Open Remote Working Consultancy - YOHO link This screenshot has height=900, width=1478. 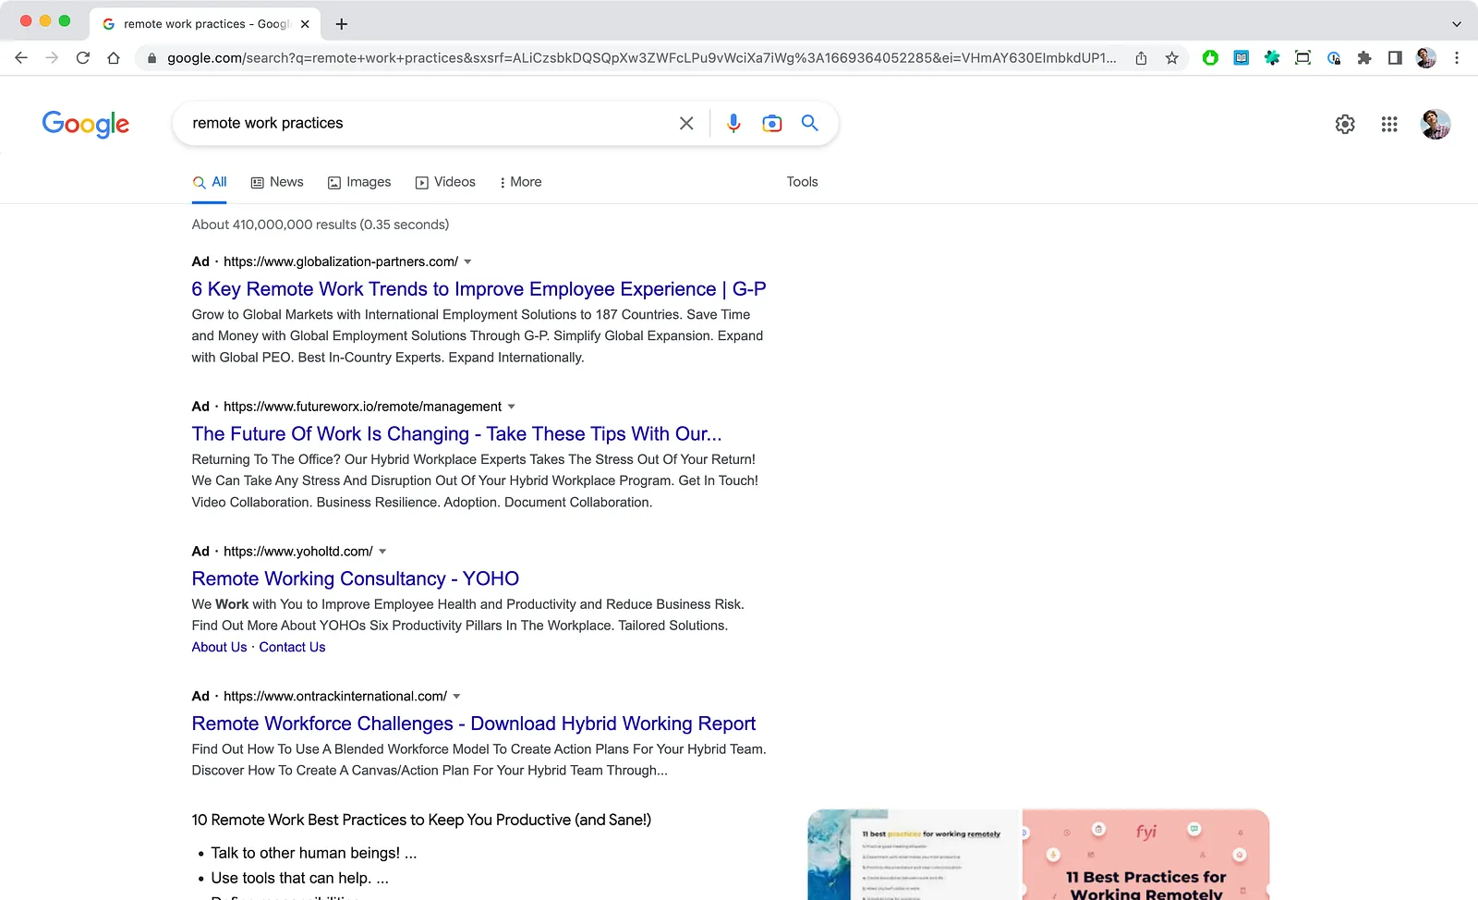(x=356, y=579)
